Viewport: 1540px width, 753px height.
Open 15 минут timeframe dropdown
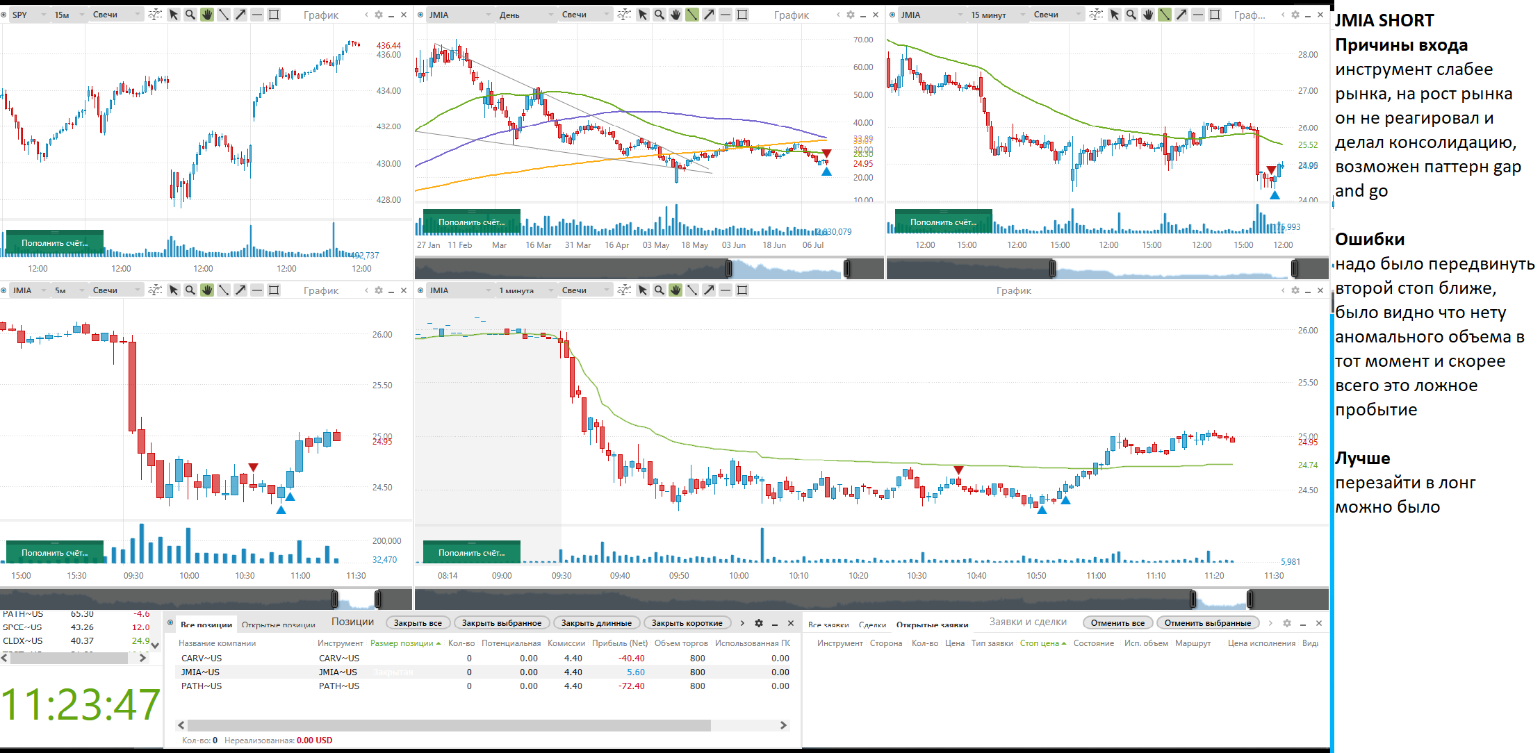click(997, 15)
